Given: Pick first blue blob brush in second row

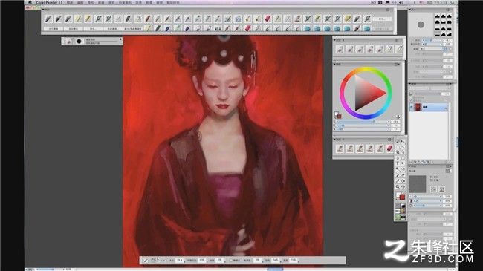Looking at the screenshot, I should tap(307, 29).
